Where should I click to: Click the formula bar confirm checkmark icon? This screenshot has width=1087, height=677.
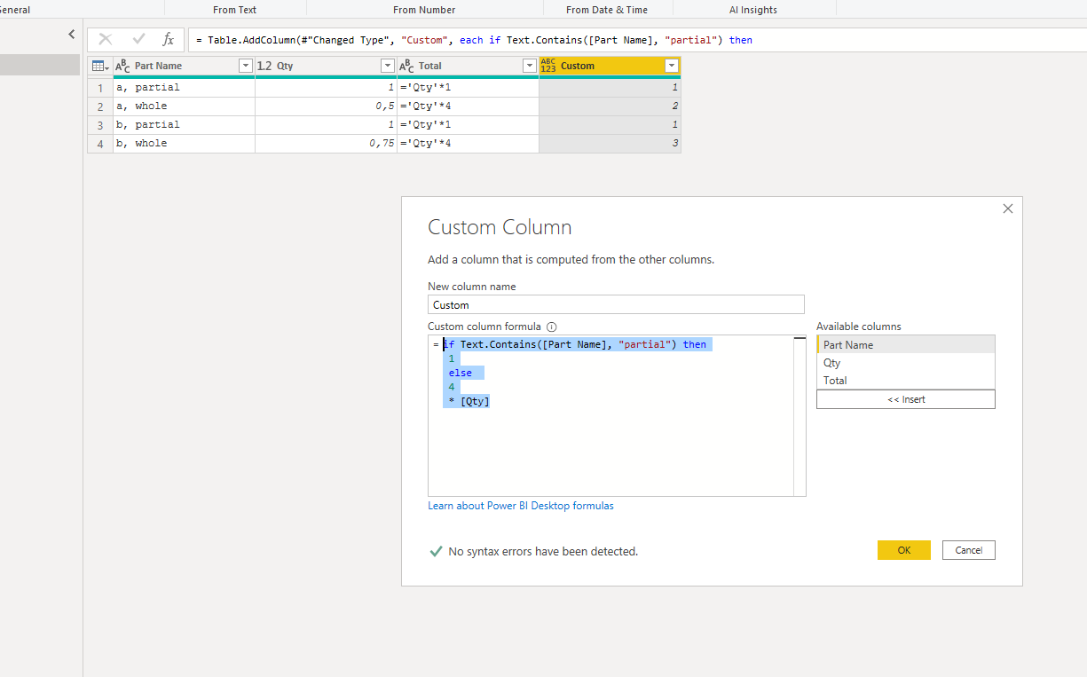tap(138, 39)
